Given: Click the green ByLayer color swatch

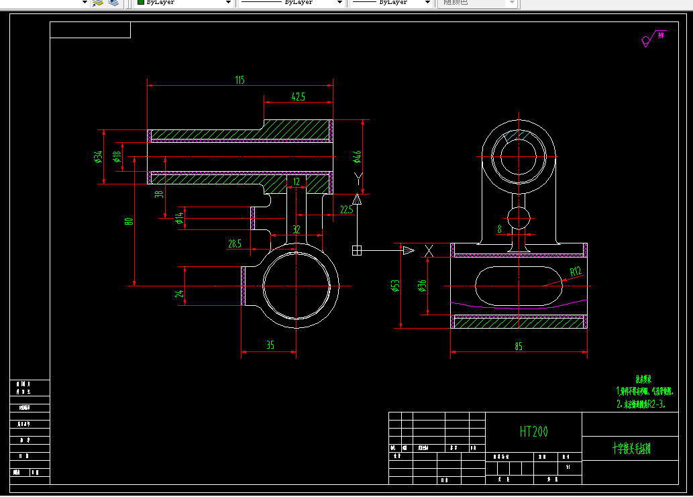Looking at the screenshot, I should tap(141, 2).
